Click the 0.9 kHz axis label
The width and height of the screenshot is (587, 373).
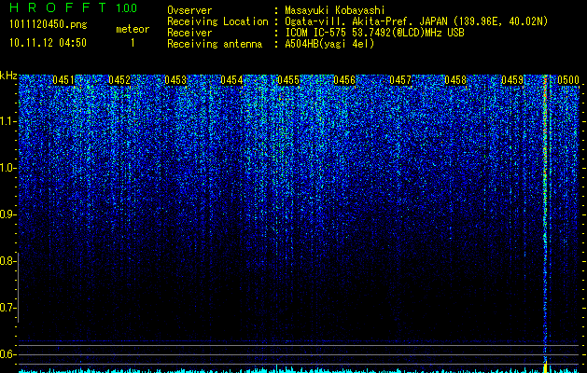8,214
